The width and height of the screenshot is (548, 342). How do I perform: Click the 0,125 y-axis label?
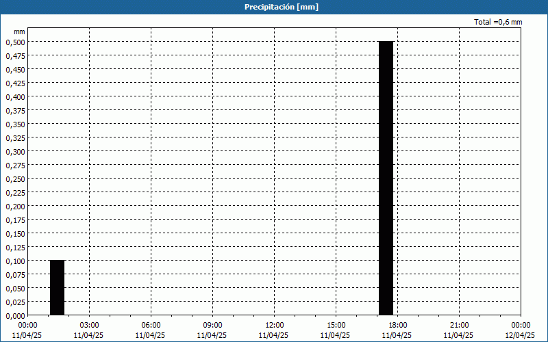pyautogui.click(x=15, y=248)
